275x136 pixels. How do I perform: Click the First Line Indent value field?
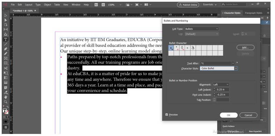[223, 95]
